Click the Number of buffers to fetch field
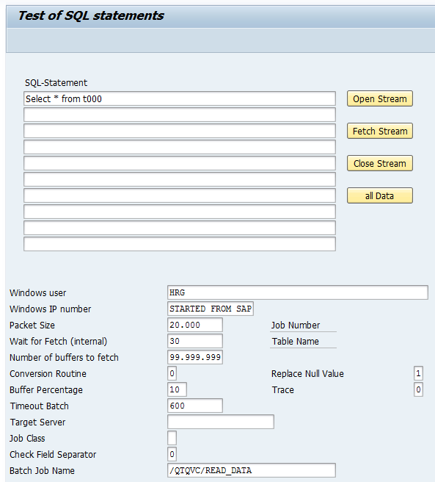Screen dimensions: 435x482 (x=195, y=357)
